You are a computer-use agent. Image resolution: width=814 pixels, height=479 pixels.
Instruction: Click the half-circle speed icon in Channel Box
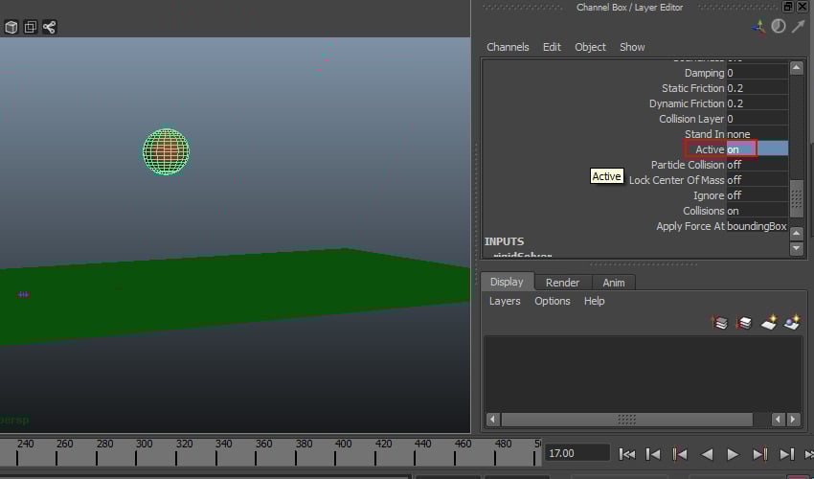(x=779, y=27)
